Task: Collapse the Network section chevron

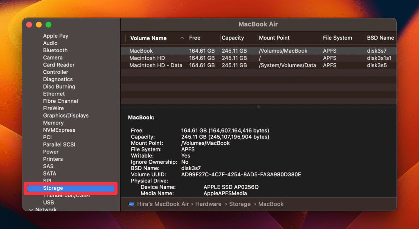Action: click(x=31, y=209)
